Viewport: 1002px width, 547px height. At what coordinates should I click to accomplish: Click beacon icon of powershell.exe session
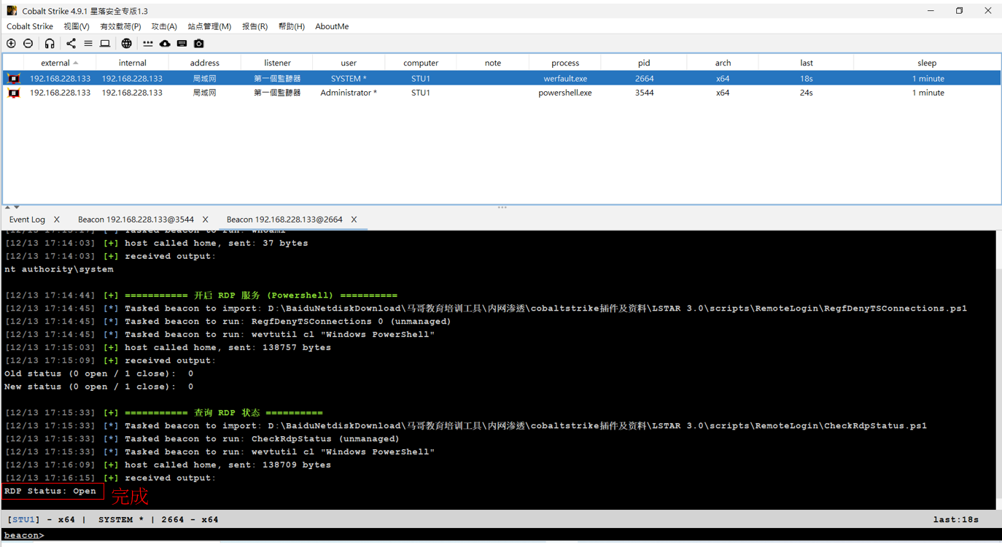[14, 93]
